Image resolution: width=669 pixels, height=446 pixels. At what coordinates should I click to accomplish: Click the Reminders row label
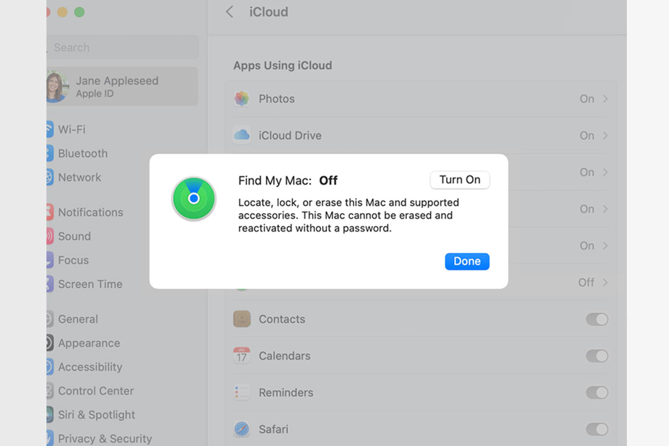pyautogui.click(x=286, y=392)
